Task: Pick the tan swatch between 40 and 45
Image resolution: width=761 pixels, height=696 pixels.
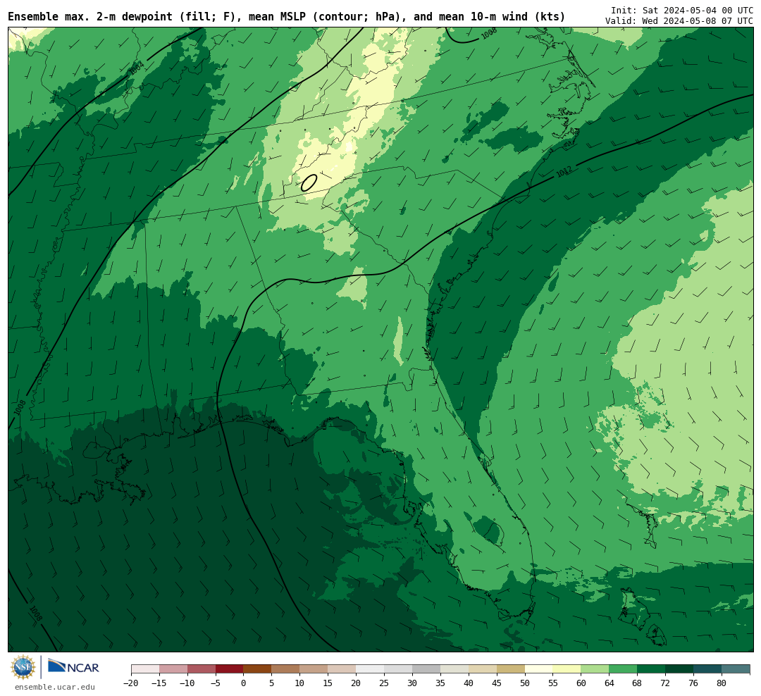Action: (x=483, y=669)
